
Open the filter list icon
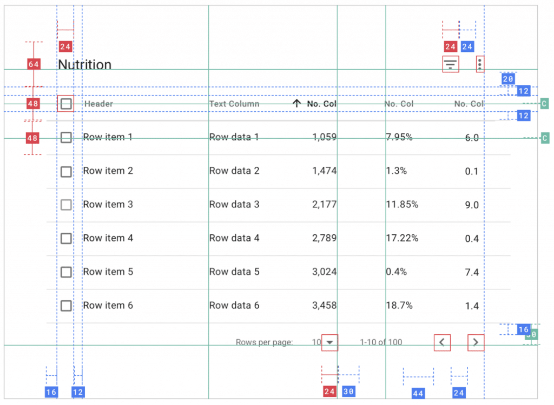pos(451,64)
